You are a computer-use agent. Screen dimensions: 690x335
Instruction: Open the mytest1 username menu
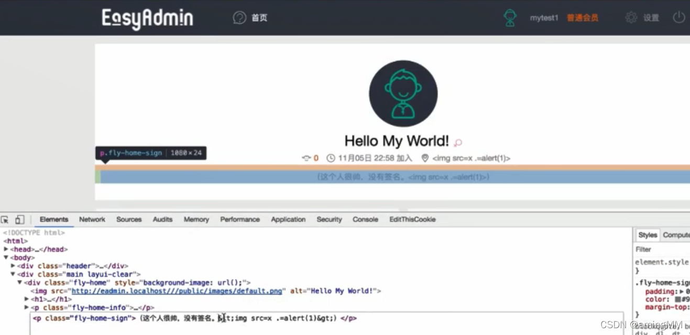click(544, 18)
